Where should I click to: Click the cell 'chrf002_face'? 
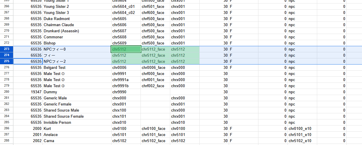point(155,86)
